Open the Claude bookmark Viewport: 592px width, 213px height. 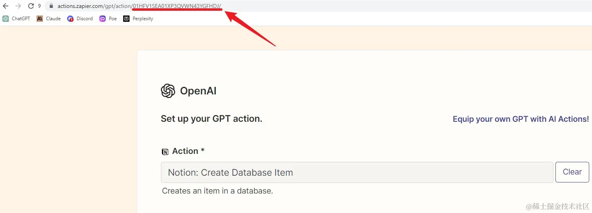coord(48,19)
